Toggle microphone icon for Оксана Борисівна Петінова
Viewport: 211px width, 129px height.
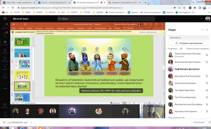coord(207,55)
